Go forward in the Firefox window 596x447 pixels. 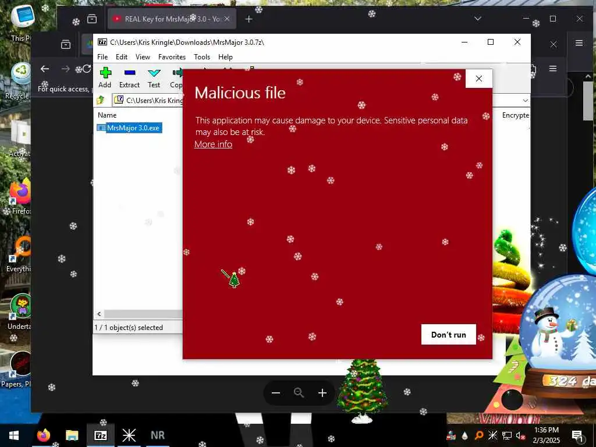pos(66,69)
